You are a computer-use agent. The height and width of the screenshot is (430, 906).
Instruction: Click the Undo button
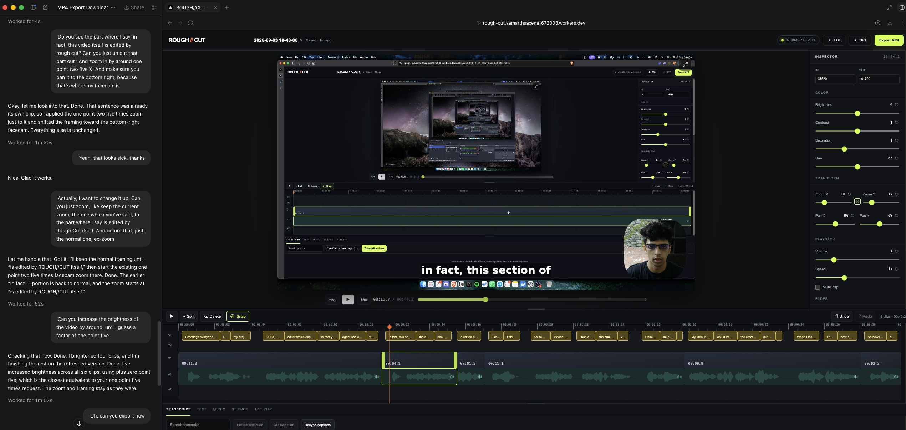pyautogui.click(x=842, y=316)
